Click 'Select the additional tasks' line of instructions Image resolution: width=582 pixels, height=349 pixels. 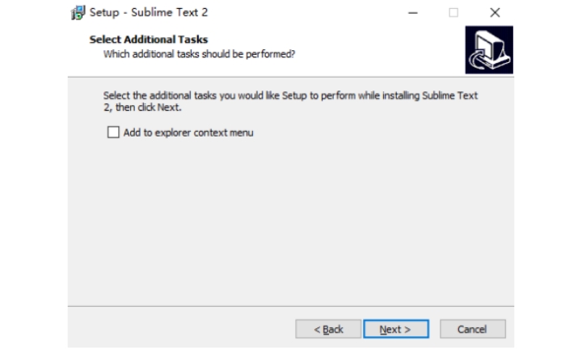click(290, 95)
